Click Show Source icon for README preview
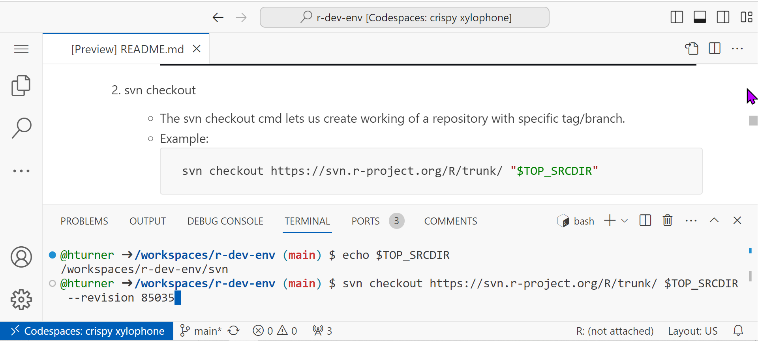This screenshot has height=341, width=758. point(692,49)
